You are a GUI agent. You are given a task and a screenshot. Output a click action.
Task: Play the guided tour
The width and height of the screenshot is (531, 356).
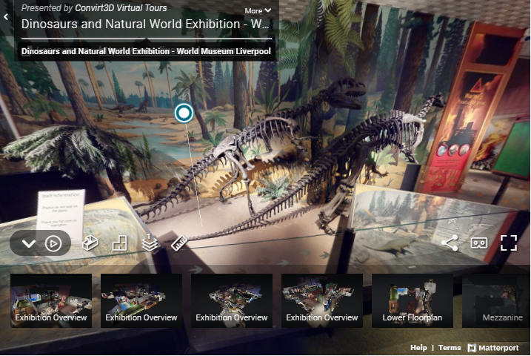pos(53,243)
